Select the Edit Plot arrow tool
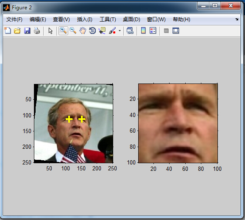This screenshot has width=245, height=220. tap(50, 31)
